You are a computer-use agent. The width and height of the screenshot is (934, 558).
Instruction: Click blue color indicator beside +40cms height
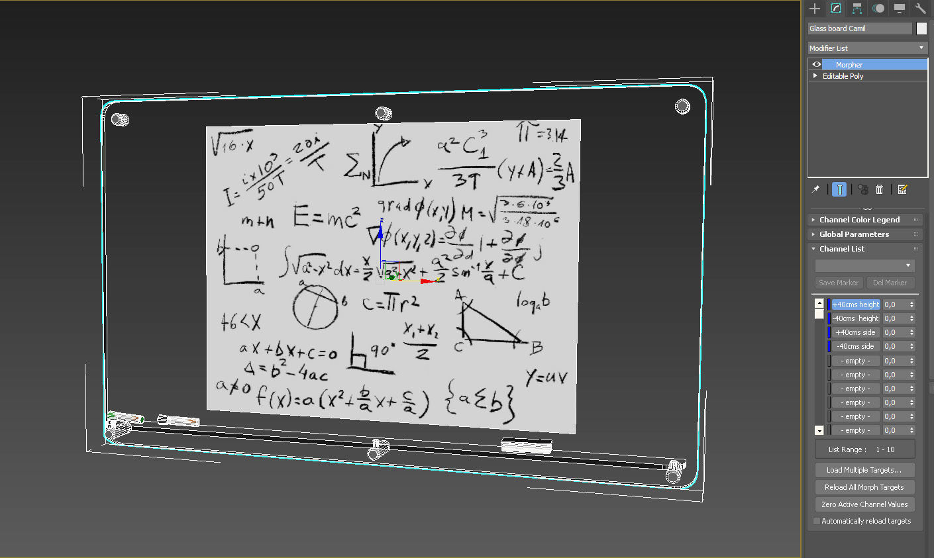click(829, 304)
